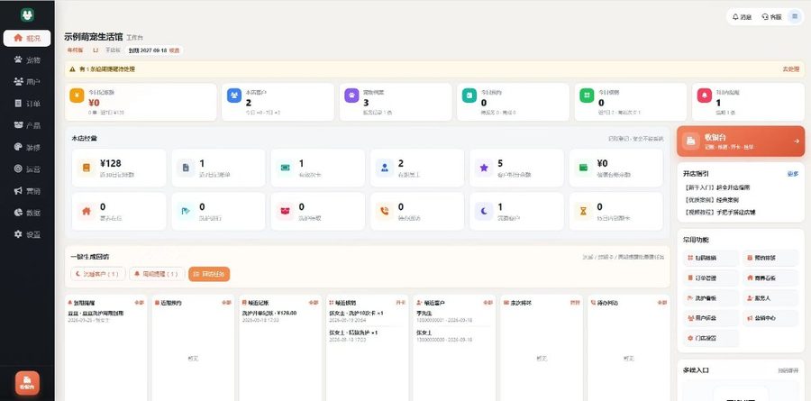Screen dimensions: 811x401
Task: Click the order management quick function button
Action: tap(711, 278)
